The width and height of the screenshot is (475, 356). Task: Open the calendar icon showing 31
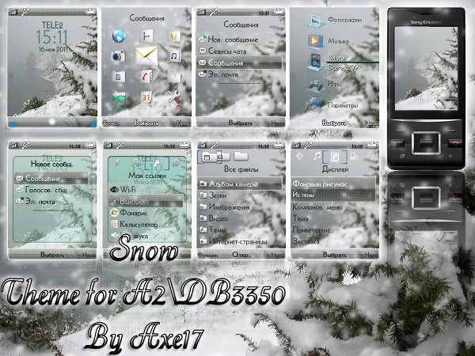[146, 97]
